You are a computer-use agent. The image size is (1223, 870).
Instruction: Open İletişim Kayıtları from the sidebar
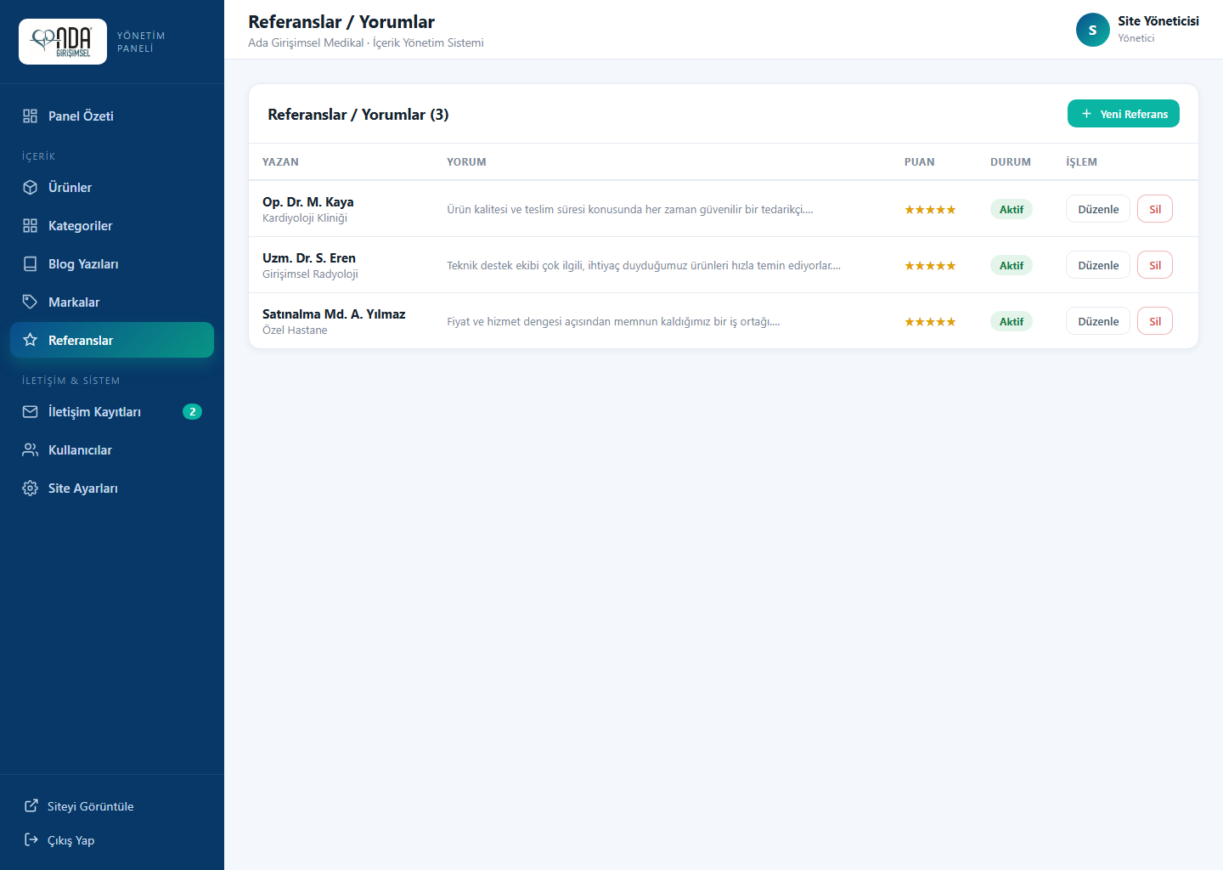[x=112, y=412]
